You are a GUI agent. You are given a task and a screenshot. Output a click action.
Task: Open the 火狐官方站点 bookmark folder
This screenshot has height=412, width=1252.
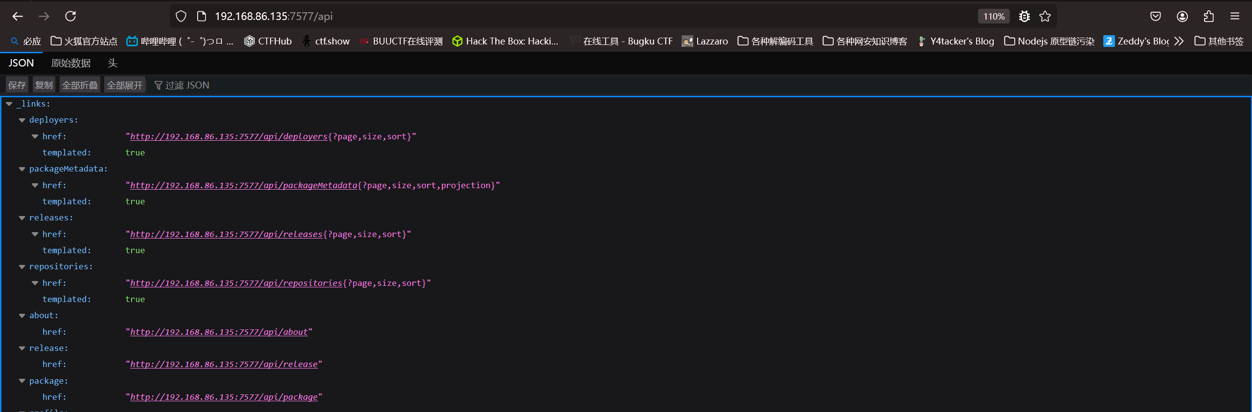(x=84, y=42)
